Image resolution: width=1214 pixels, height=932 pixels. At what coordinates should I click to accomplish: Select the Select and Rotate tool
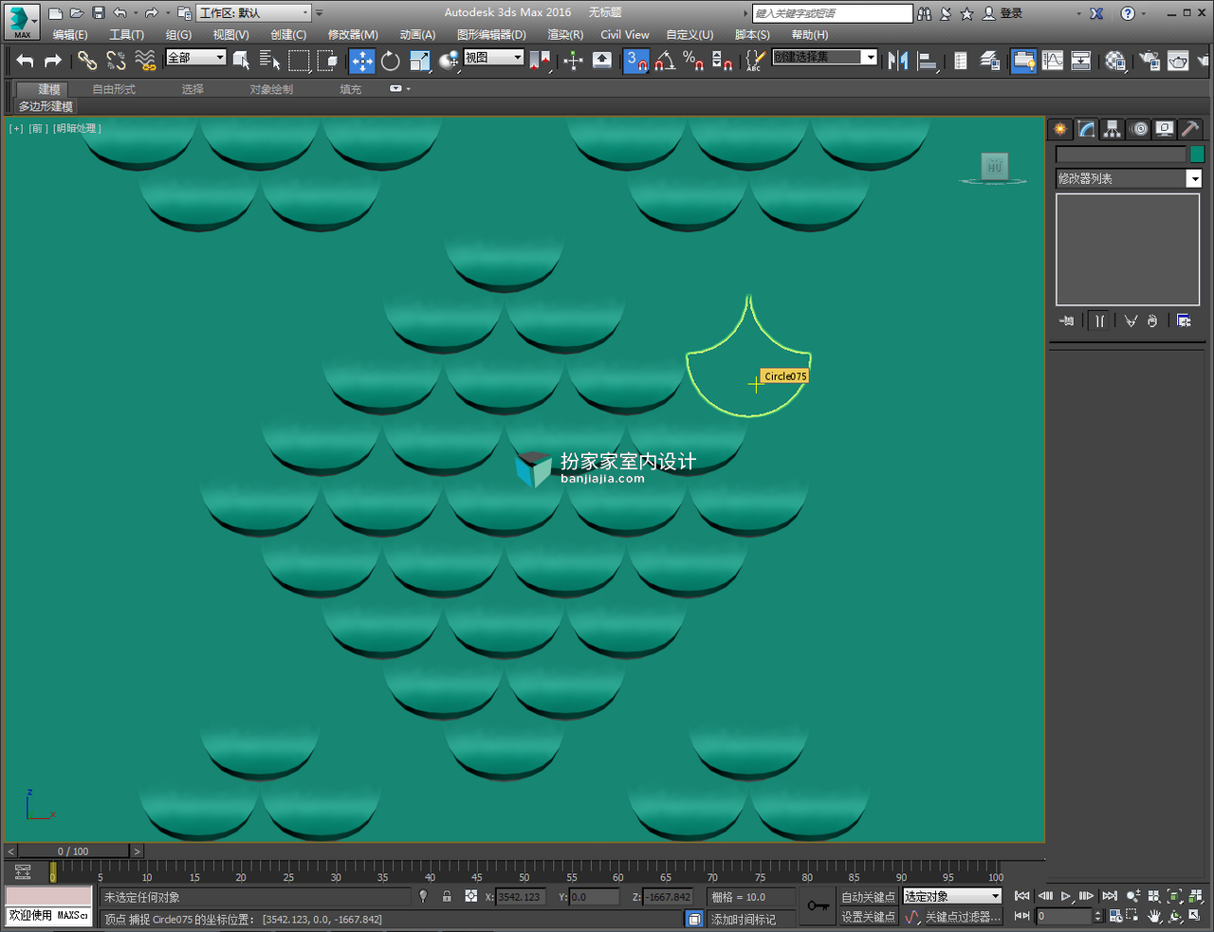[391, 61]
